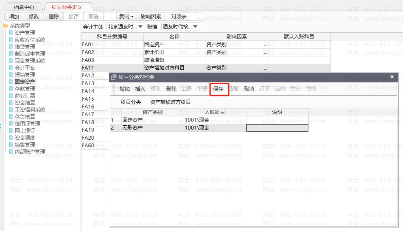Open the 复制 dropdown arrow
Screen dimensions: 403x231
(x=132, y=16)
